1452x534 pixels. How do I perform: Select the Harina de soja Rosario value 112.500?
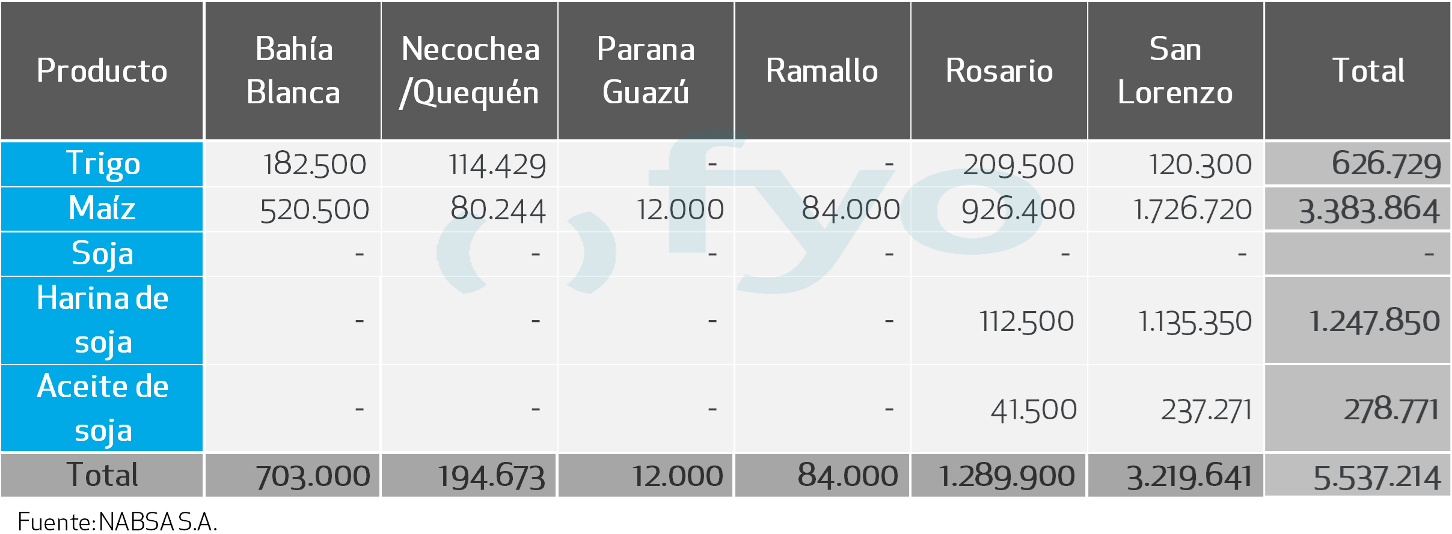[x=1026, y=321]
